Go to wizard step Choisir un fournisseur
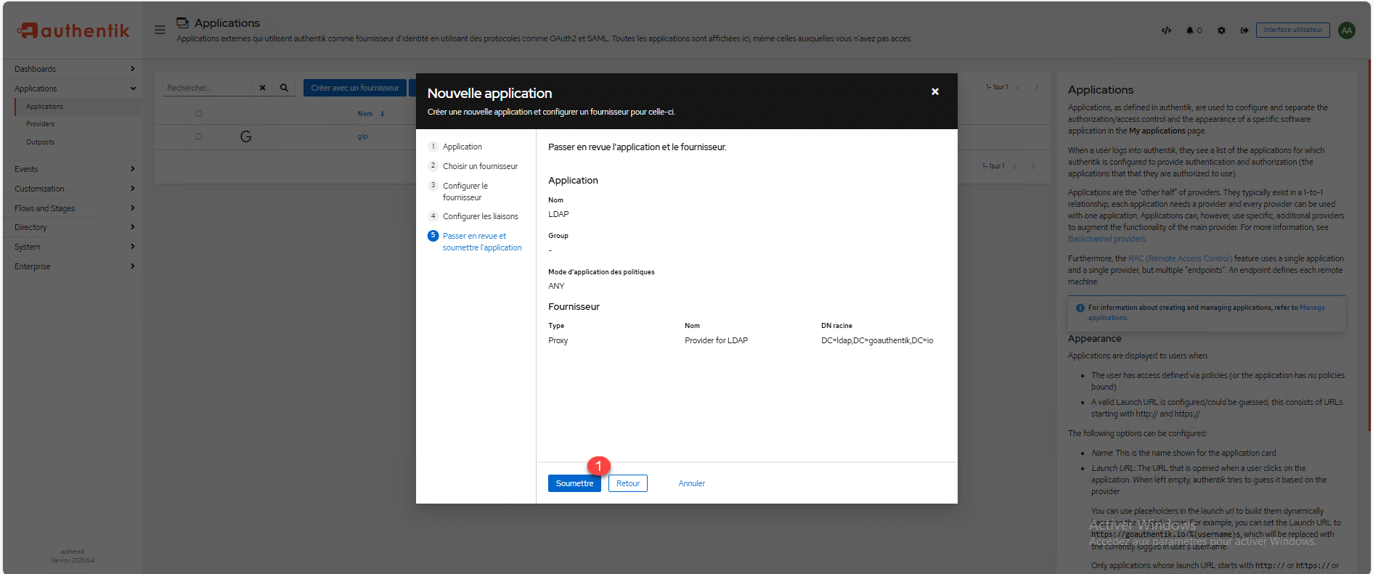This screenshot has width=1373, height=574. (x=480, y=166)
